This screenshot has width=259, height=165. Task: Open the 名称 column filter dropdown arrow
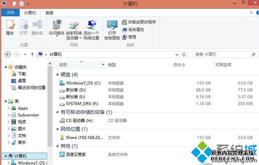[103, 65]
